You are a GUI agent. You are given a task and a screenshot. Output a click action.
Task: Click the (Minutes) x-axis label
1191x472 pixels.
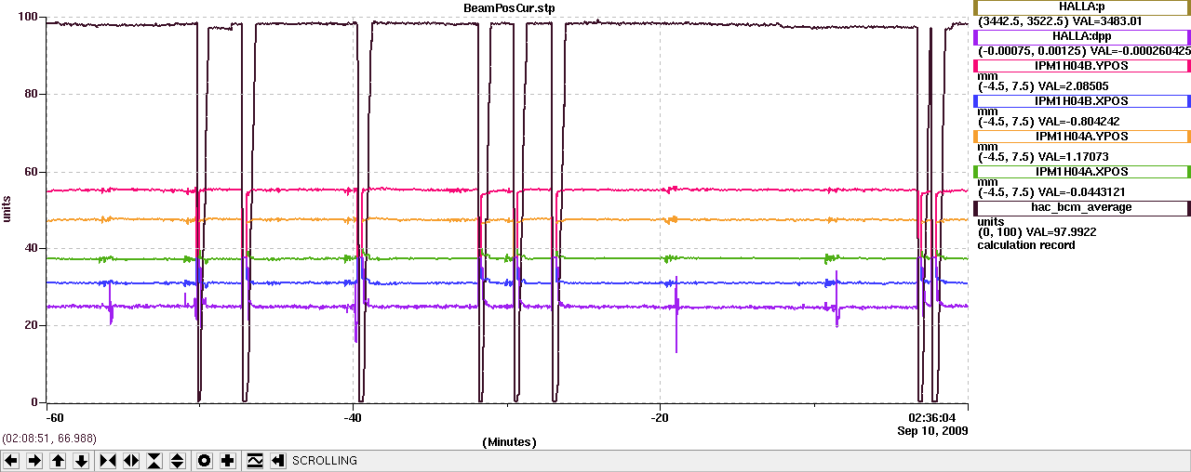(x=509, y=442)
